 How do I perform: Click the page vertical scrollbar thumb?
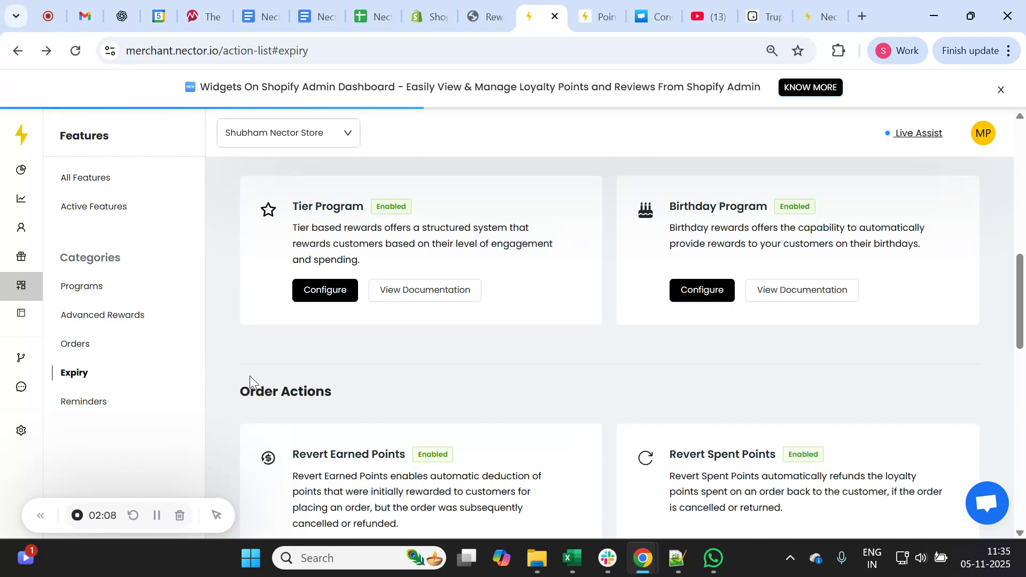click(1020, 302)
